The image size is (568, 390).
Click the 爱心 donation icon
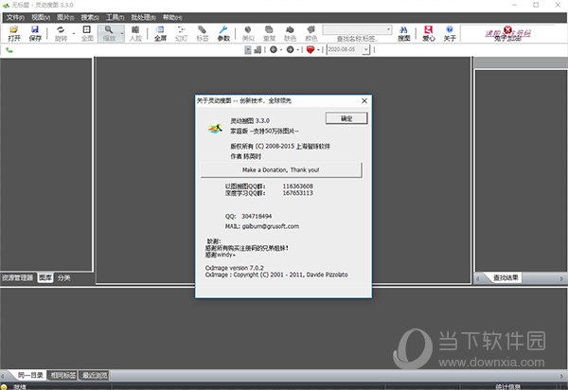pyautogui.click(x=429, y=33)
